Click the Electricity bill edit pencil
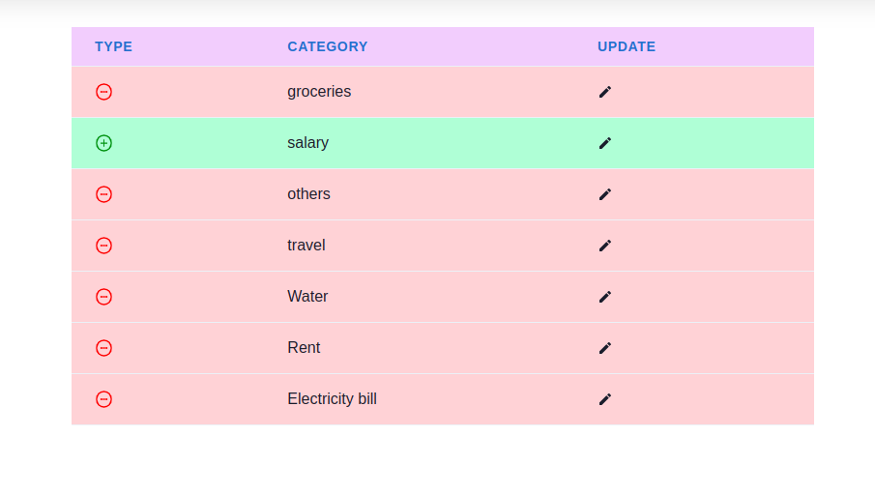 (605, 399)
